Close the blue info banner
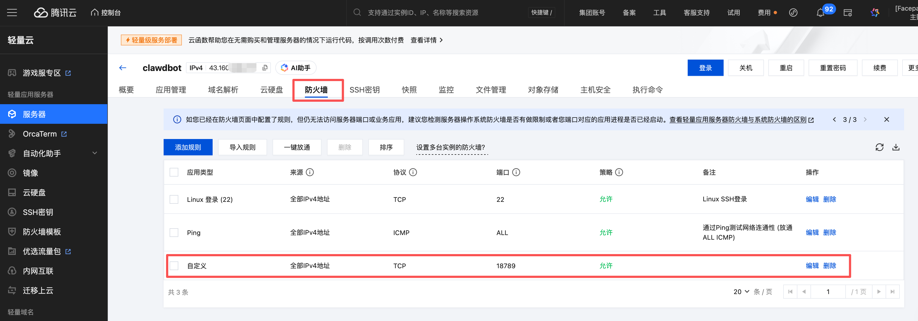 [x=886, y=120]
